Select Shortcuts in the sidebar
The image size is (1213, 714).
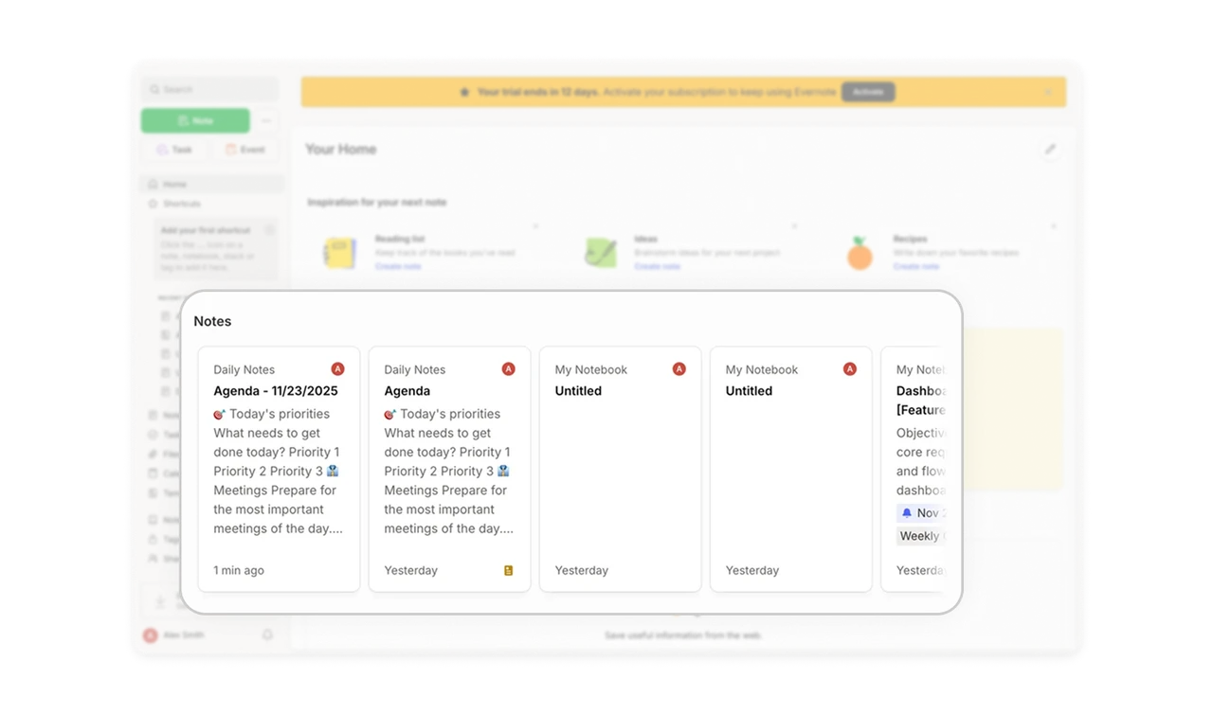click(212, 204)
